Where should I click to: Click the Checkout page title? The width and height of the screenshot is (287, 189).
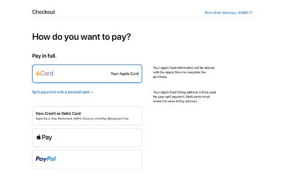pyautogui.click(x=43, y=12)
